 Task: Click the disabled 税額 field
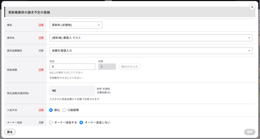click(x=107, y=67)
